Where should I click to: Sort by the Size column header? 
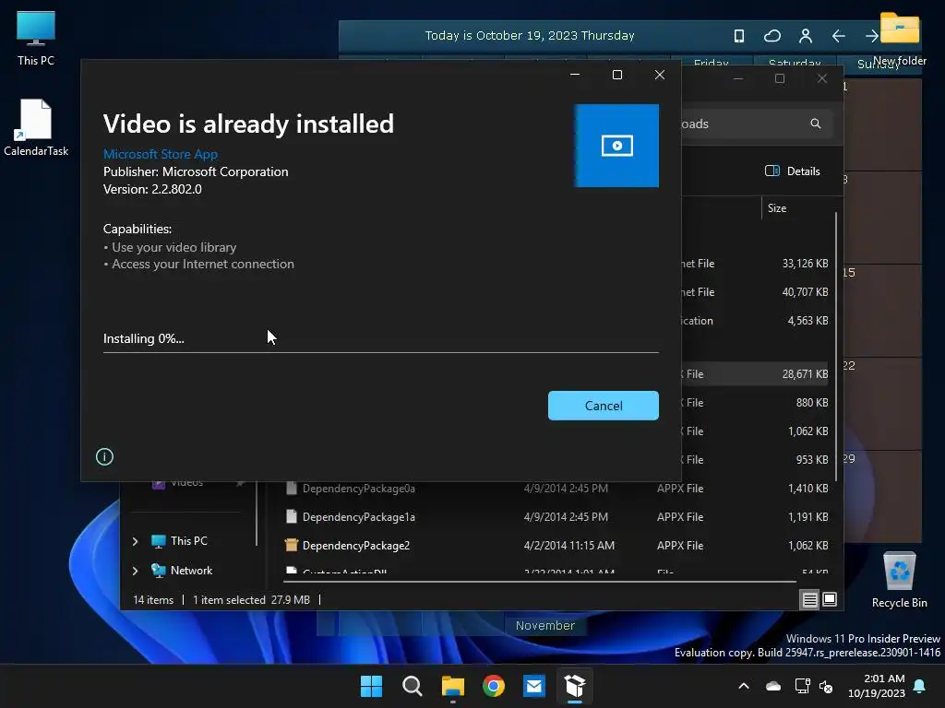(777, 208)
